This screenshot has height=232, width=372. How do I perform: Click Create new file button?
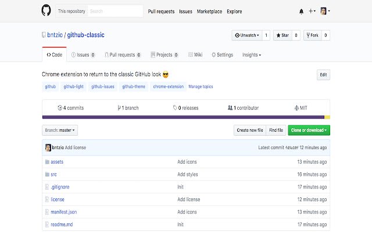(250, 130)
